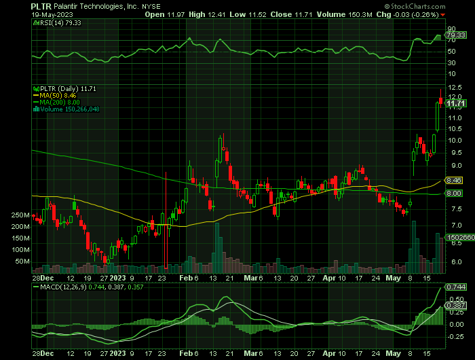Click the red down-arrow change indicator
Image resolution: width=475 pixels, height=360 pixels.
(443, 15)
